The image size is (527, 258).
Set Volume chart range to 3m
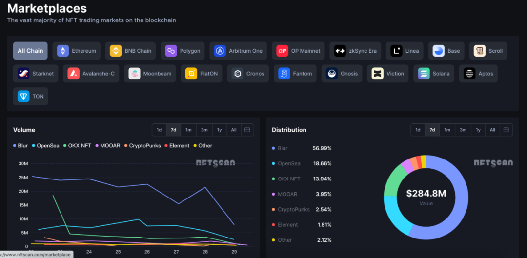pos(204,130)
